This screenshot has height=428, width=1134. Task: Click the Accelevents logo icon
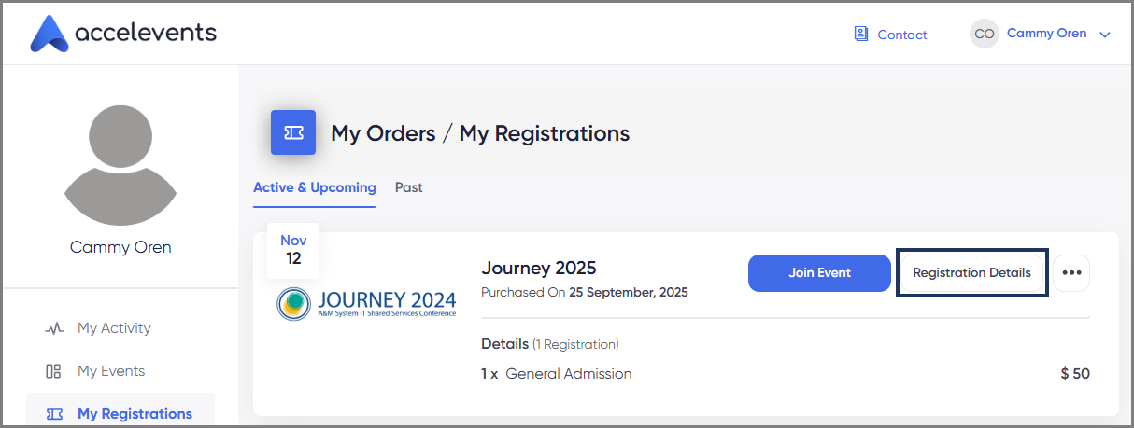point(50,34)
